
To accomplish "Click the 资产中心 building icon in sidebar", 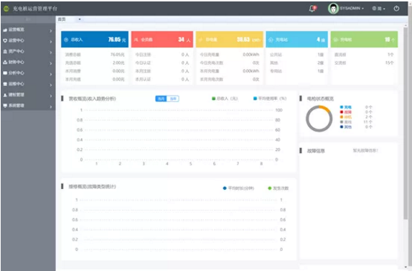I will point(5,52).
